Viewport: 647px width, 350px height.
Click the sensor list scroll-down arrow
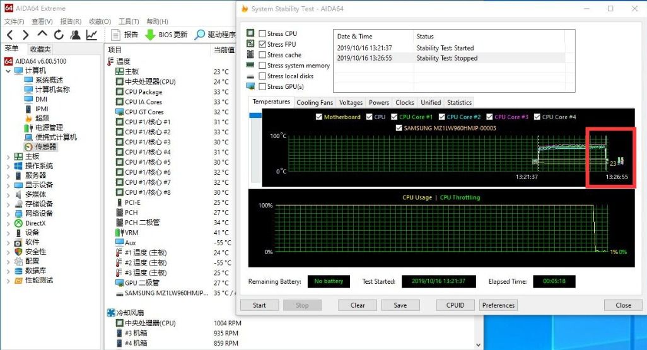click(478, 345)
